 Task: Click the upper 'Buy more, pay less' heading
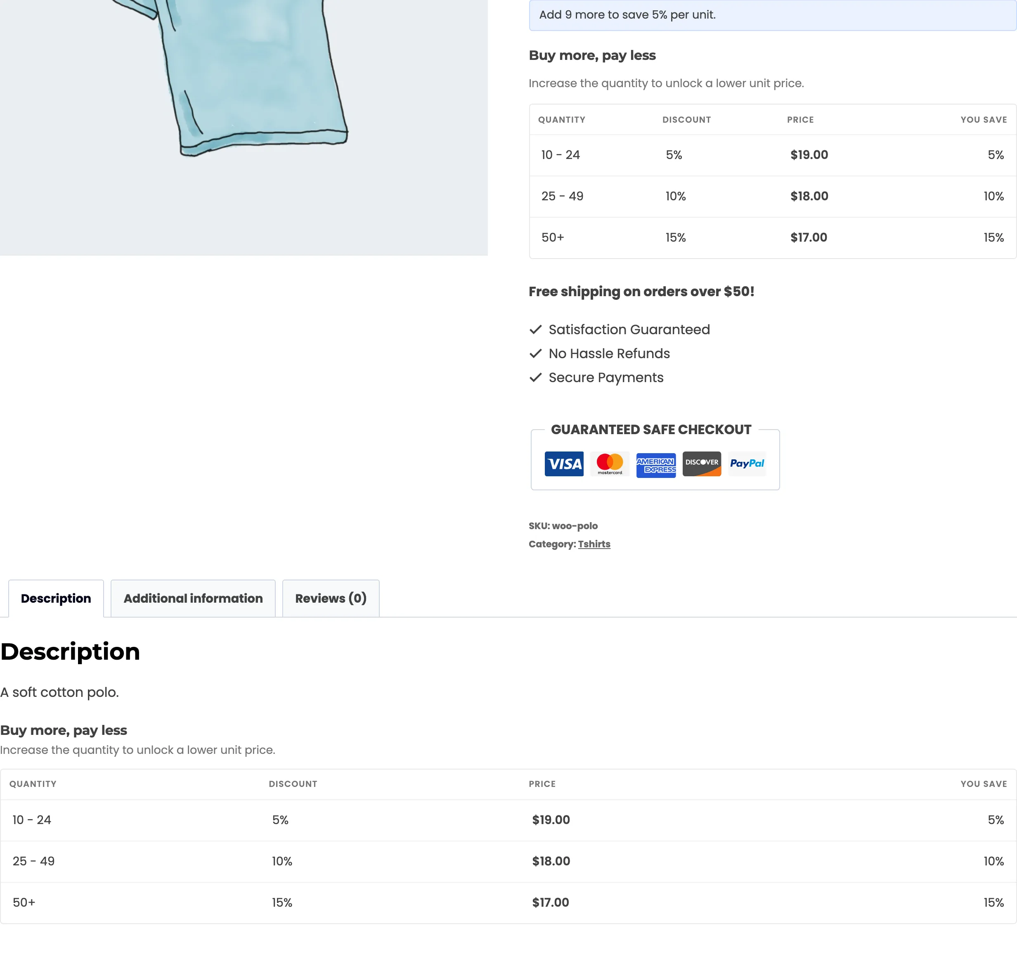coord(592,55)
